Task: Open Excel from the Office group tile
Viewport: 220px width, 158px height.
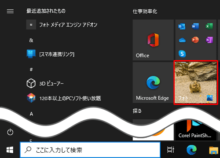Action: 209,26
